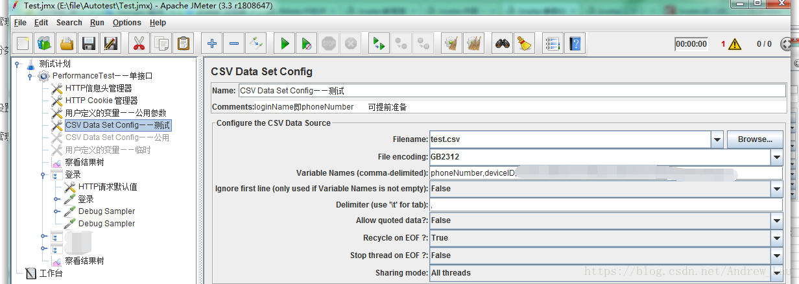Viewport: 799px width, 284px height.
Task: Click the Comments text field
Action: pos(519,107)
